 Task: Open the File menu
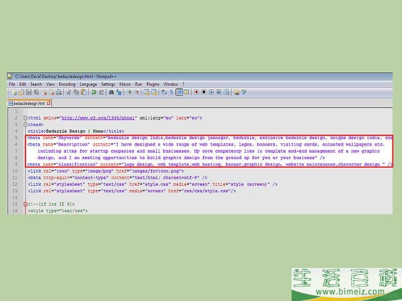pyautogui.click(x=12, y=84)
